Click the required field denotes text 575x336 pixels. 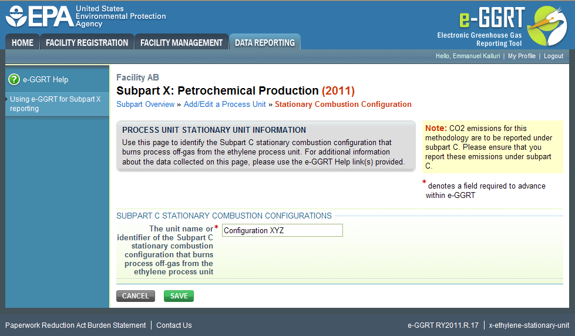(x=485, y=190)
